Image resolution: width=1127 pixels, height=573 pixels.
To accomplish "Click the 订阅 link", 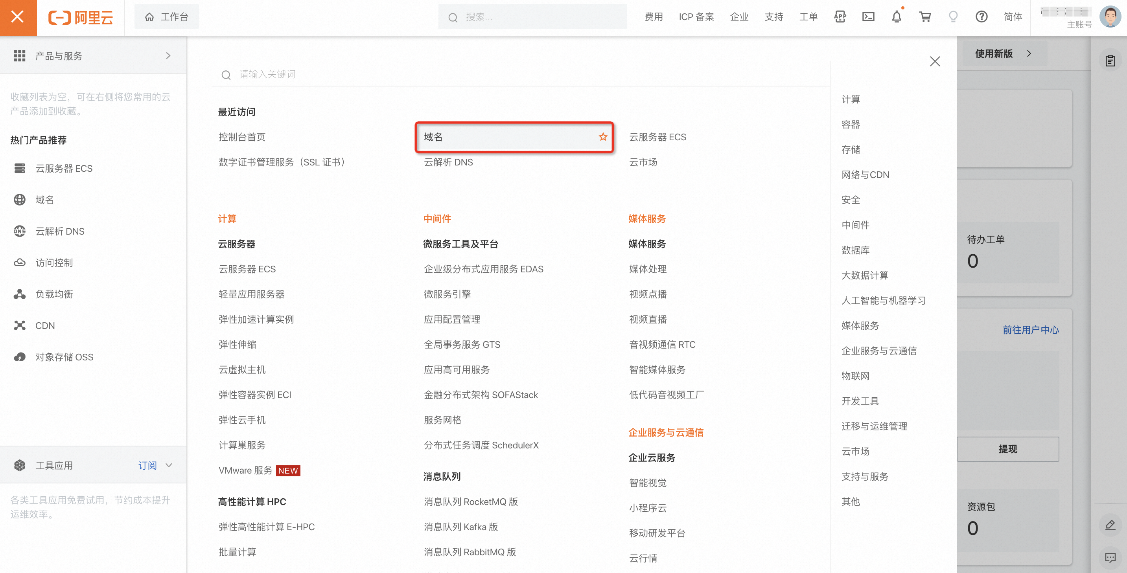I will 147,465.
